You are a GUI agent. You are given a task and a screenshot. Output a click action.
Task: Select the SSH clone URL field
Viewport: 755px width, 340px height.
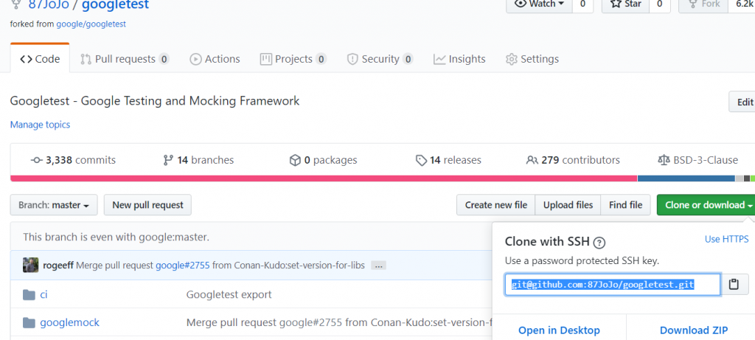pyautogui.click(x=612, y=284)
